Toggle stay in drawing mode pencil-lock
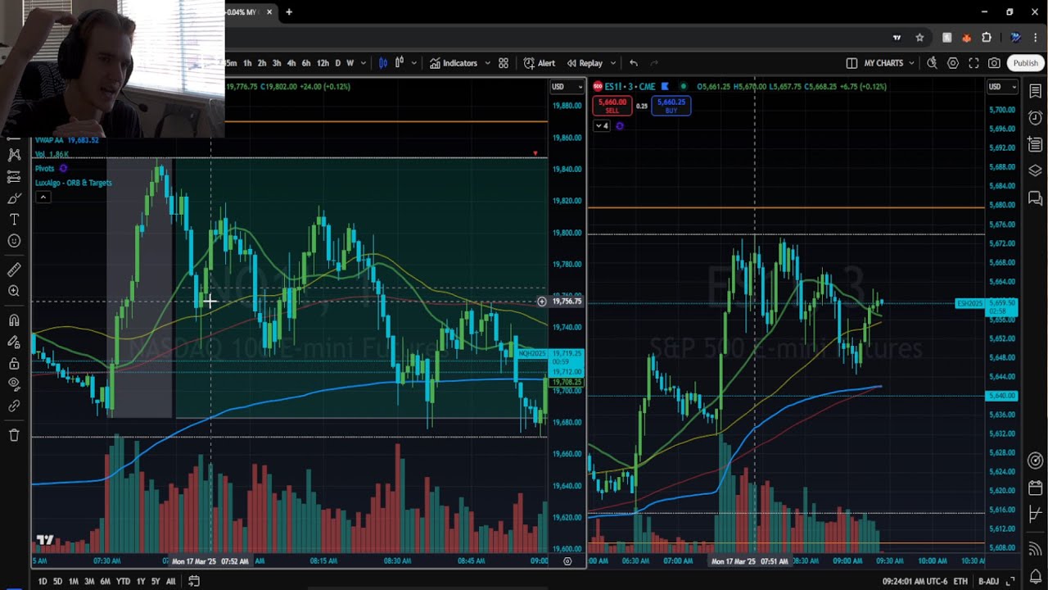The height and width of the screenshot is (590, 1048). point(14,342)
